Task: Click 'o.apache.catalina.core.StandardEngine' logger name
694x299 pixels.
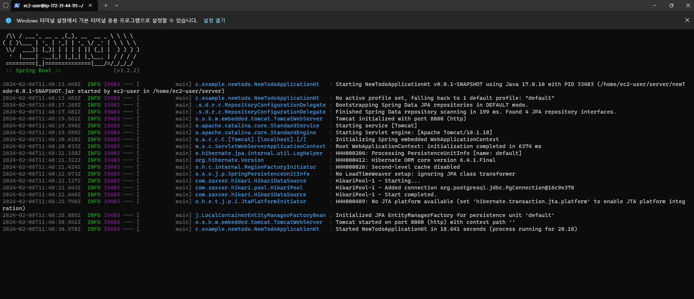Action: click(256, 132)
